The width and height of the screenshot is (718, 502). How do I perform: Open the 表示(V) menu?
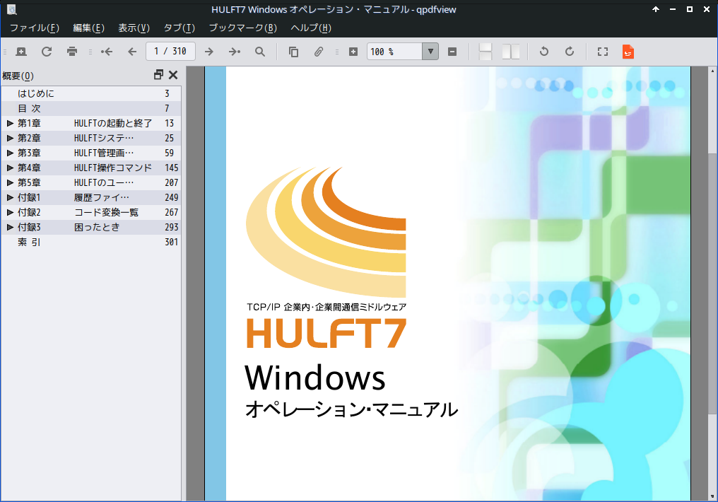point(134,28)
